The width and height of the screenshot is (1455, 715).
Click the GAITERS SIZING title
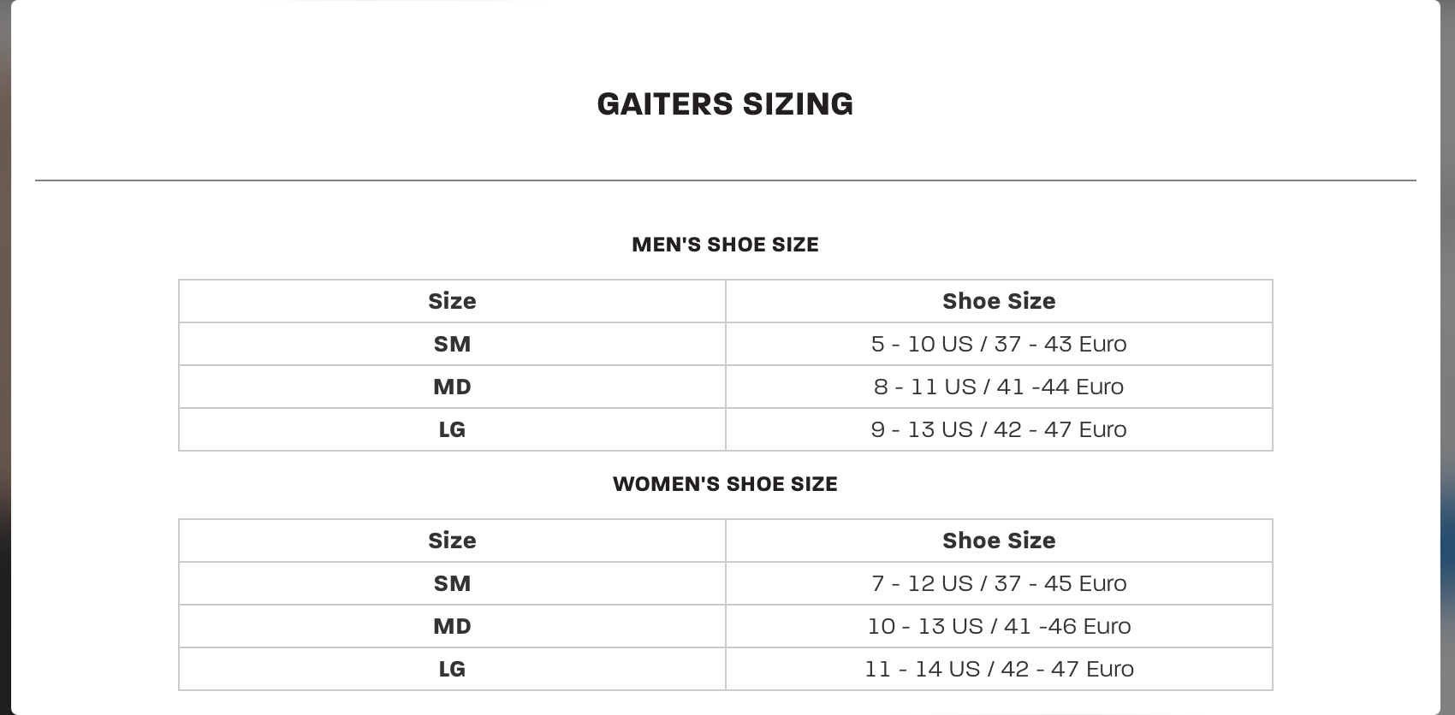tap(725, 104)
